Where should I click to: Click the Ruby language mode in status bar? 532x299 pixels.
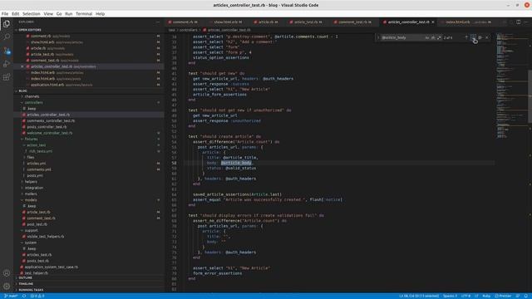(486, 296)
